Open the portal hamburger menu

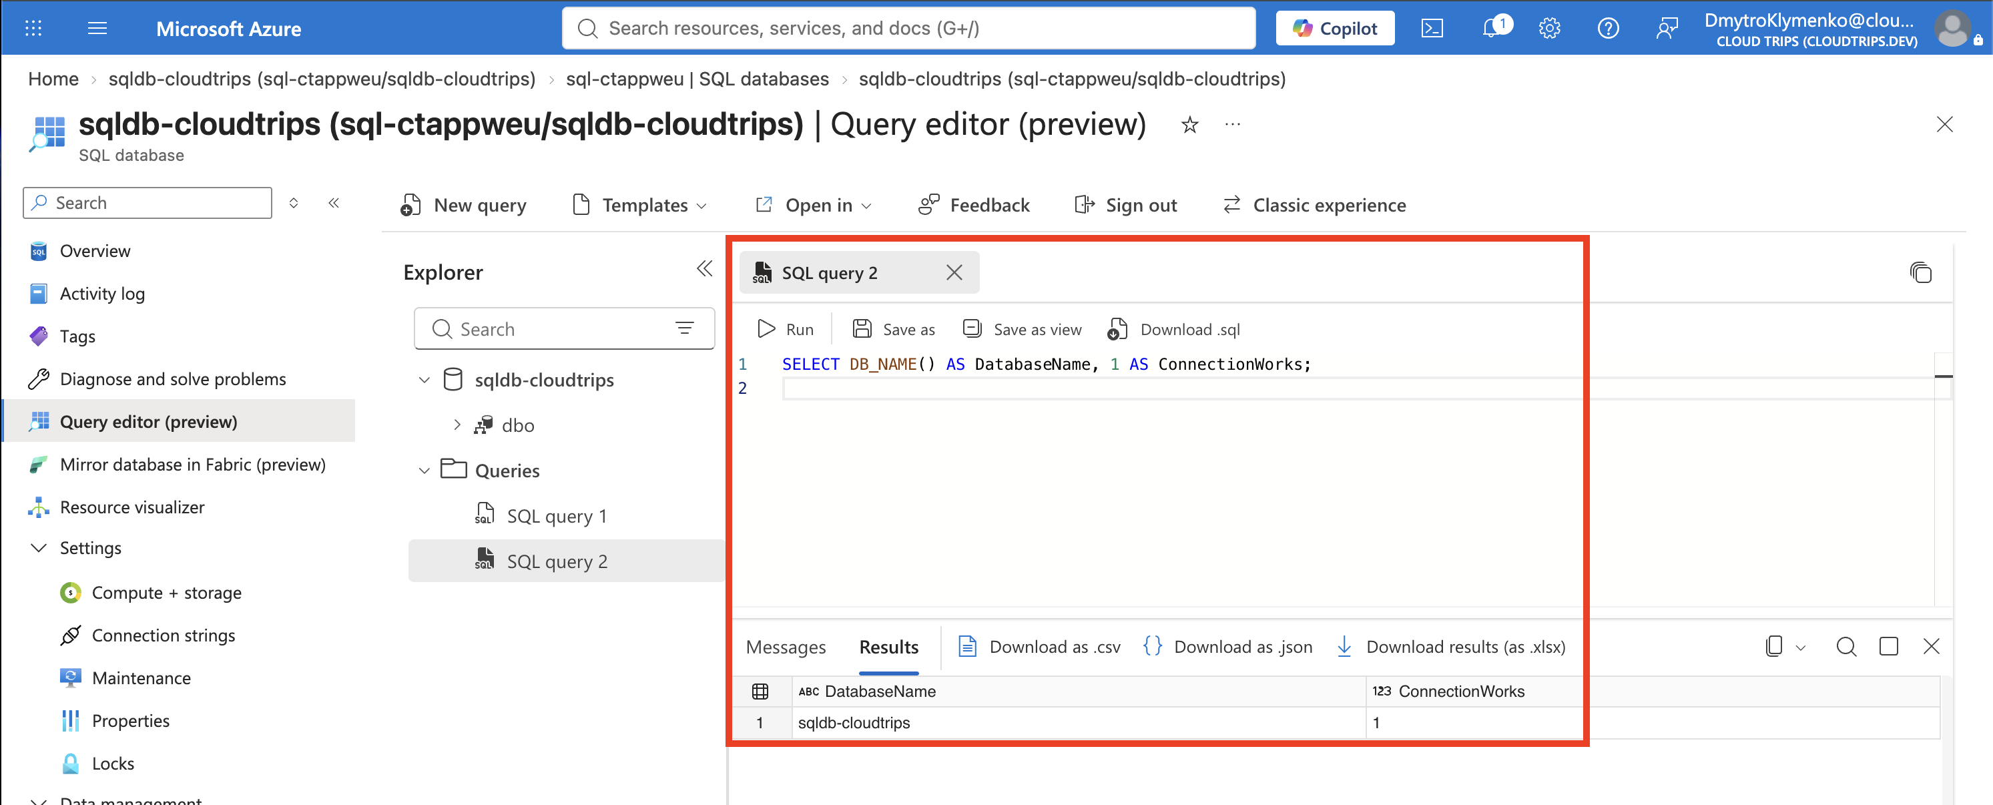click(x=97, y=29)
